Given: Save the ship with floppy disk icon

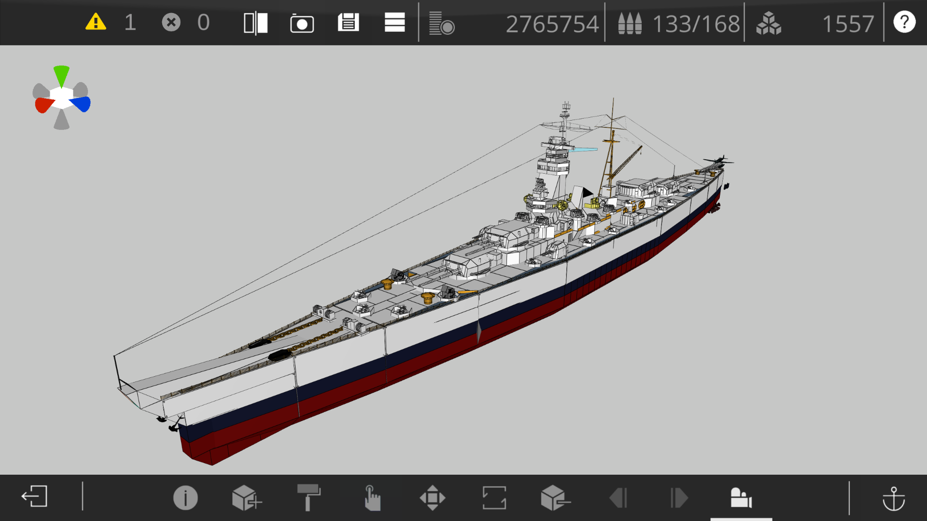Looking at the screenshot, I should click(348, 23).
